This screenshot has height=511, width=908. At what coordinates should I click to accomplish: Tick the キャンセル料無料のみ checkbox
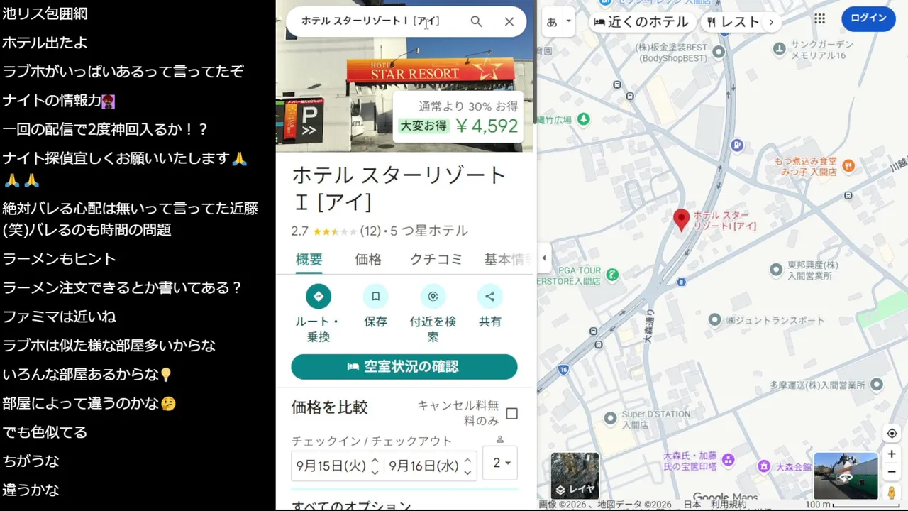click(x=511, y=414)
